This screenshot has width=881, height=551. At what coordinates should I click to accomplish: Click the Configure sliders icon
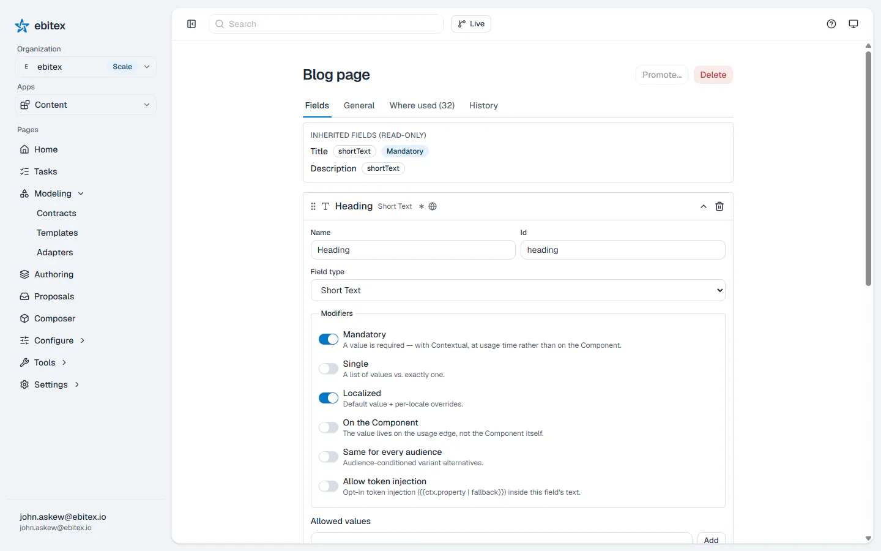pos(24,340)
